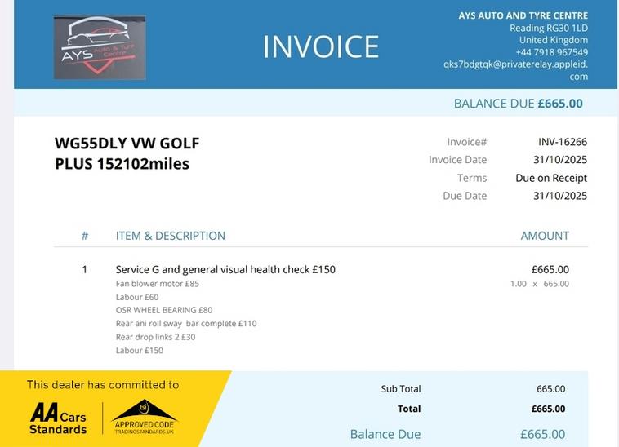Click the Approved Code Trading Standards badge
619x447 pixels.
(145, 417)
